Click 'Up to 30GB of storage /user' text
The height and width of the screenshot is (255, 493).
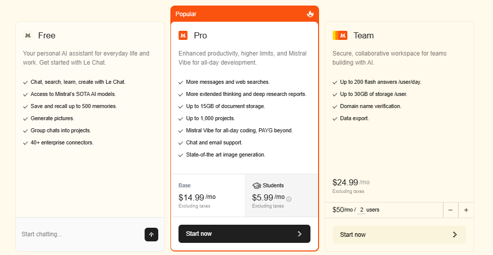click(x=374, y=94)
